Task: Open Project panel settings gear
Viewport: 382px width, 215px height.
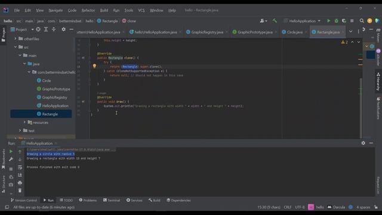Action: (64, 29)
